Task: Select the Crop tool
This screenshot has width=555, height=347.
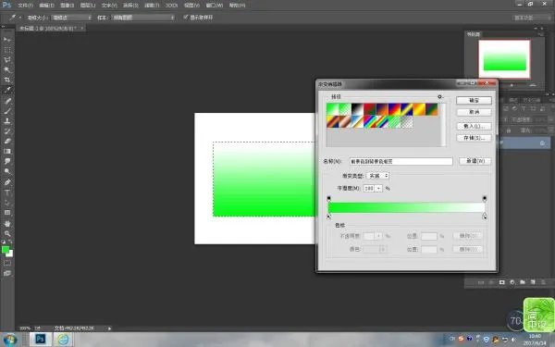Action: point(7,80)
